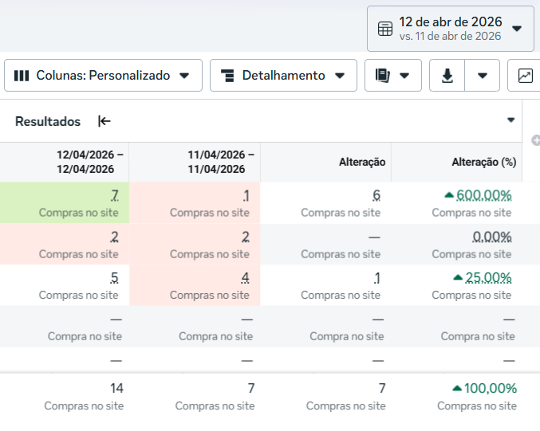Click the 600,00% change value
Viewport: 540px width, 431px height.
483,195
